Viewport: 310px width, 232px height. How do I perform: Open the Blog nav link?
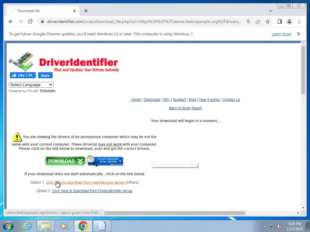[192, 100]
